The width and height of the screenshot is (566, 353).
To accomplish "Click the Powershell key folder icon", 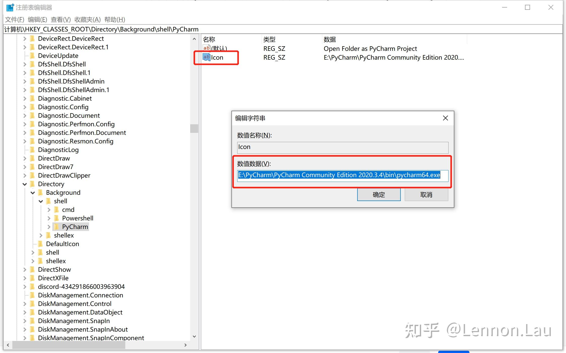I will pos(57,218).
